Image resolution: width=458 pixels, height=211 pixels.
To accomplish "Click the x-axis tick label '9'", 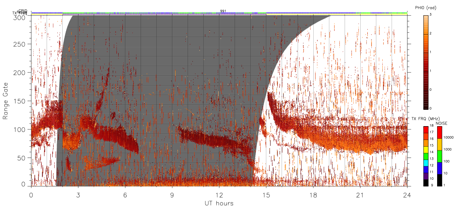I will (172, 195).
